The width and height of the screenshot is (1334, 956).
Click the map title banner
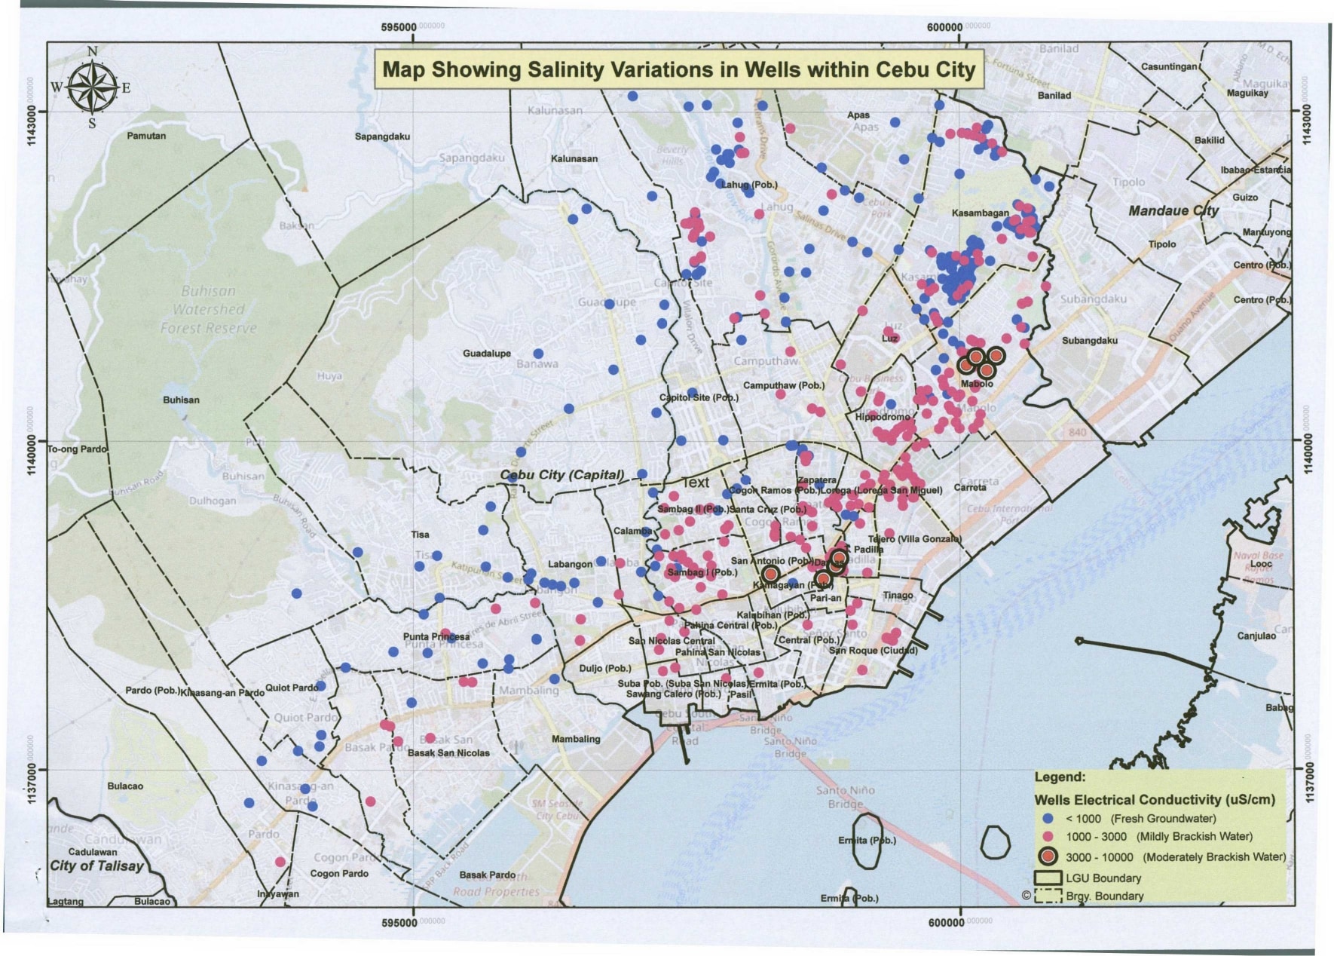tap(678, 69)
